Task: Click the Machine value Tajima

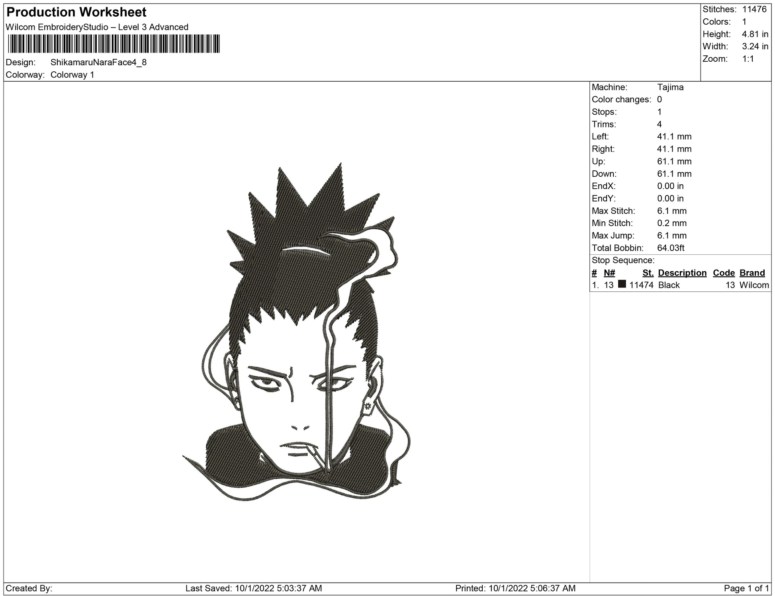Action: [670, 87]
